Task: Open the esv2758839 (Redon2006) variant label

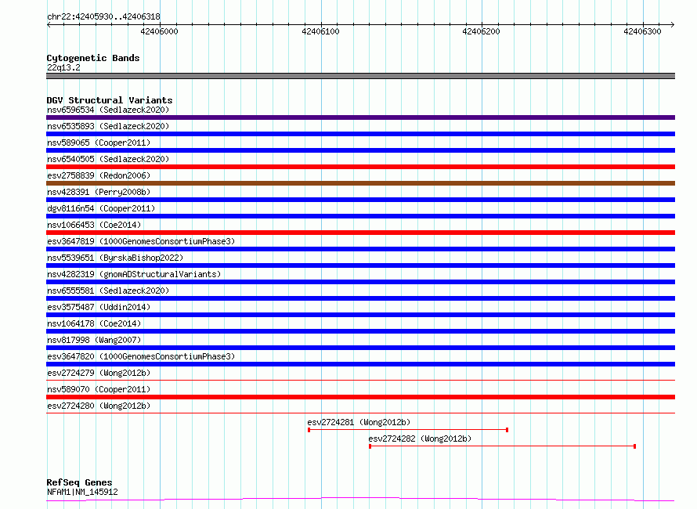Action: click(99, 175)
